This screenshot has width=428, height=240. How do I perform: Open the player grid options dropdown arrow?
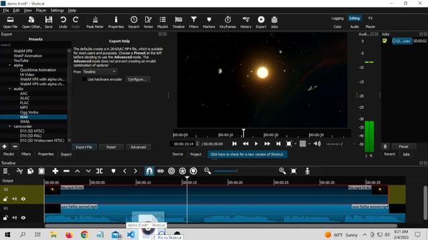coord(309,144)
